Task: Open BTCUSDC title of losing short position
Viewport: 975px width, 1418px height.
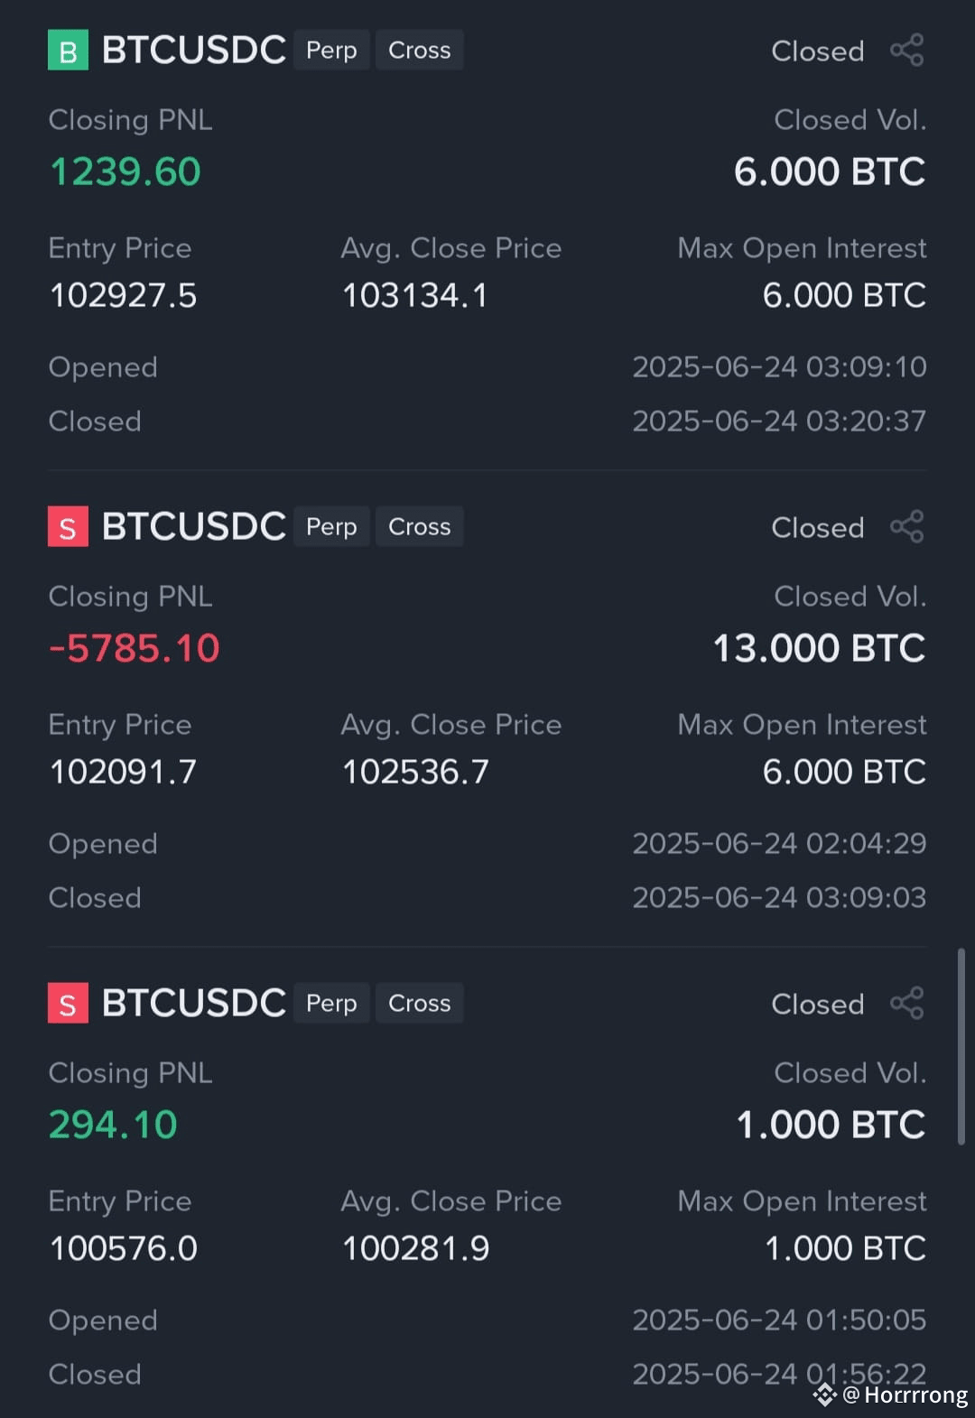Action: click(x=194, y=527)
